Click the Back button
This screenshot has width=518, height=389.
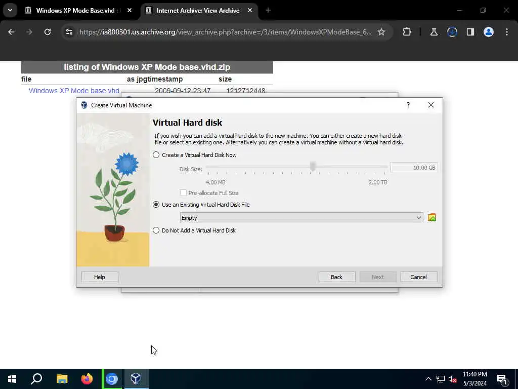[337, 277]
